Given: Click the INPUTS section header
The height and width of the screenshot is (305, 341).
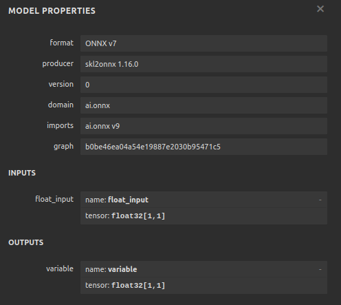Looking at the screenshot, I should click(22, 173).
